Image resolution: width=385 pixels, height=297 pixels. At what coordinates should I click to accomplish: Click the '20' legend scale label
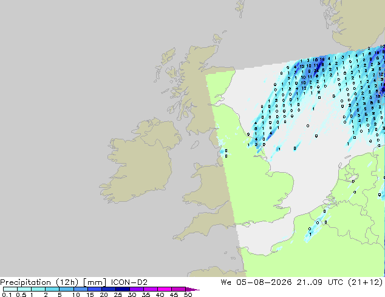point(104,295)
